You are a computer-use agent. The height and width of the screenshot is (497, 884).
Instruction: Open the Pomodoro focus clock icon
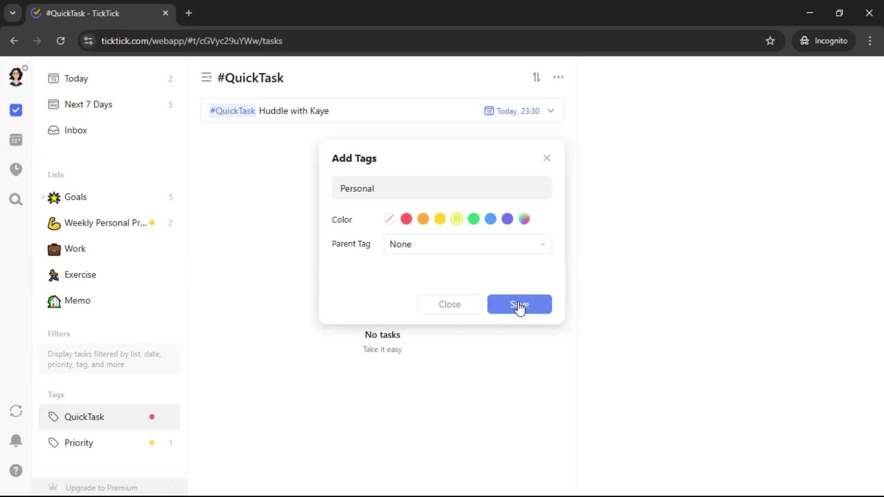16,169
